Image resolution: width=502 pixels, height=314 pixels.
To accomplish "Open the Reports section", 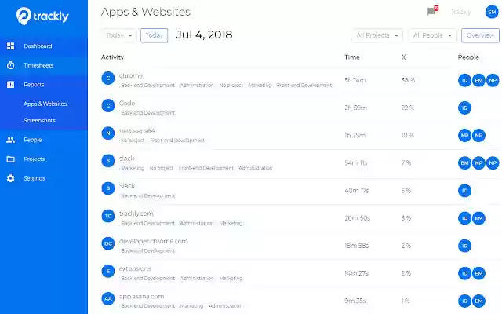I will tap(34, 85).
